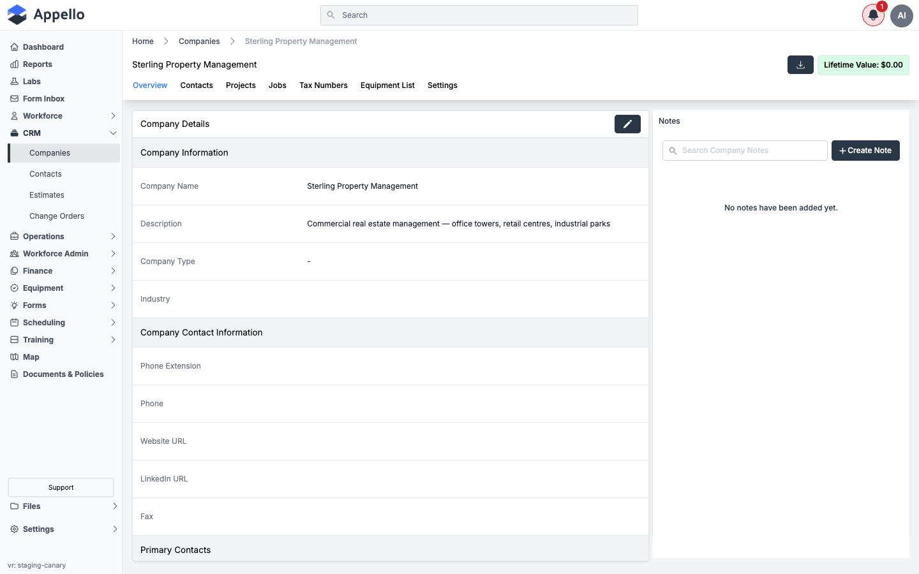Focus the Search Company Notes field

pyautogui.click(x=745, y=151)
